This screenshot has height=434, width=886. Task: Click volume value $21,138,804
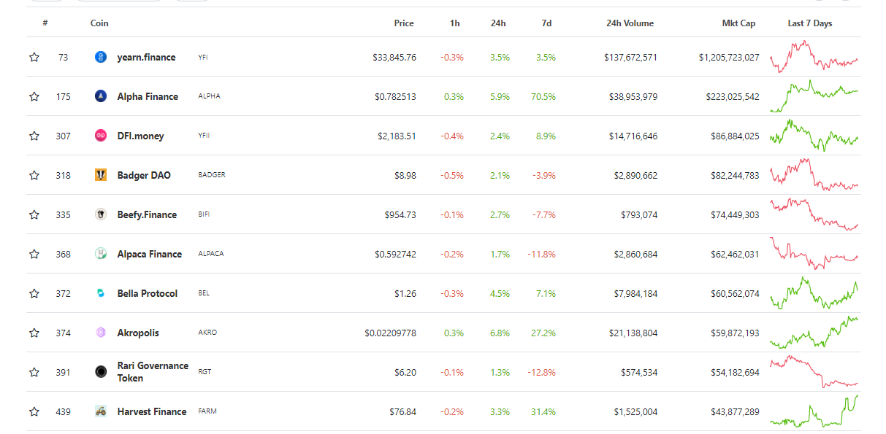coord(633,333)
